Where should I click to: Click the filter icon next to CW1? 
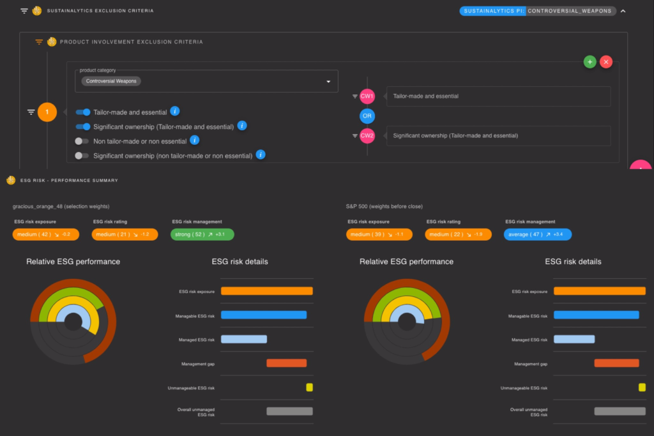click(x=354, y=96)
